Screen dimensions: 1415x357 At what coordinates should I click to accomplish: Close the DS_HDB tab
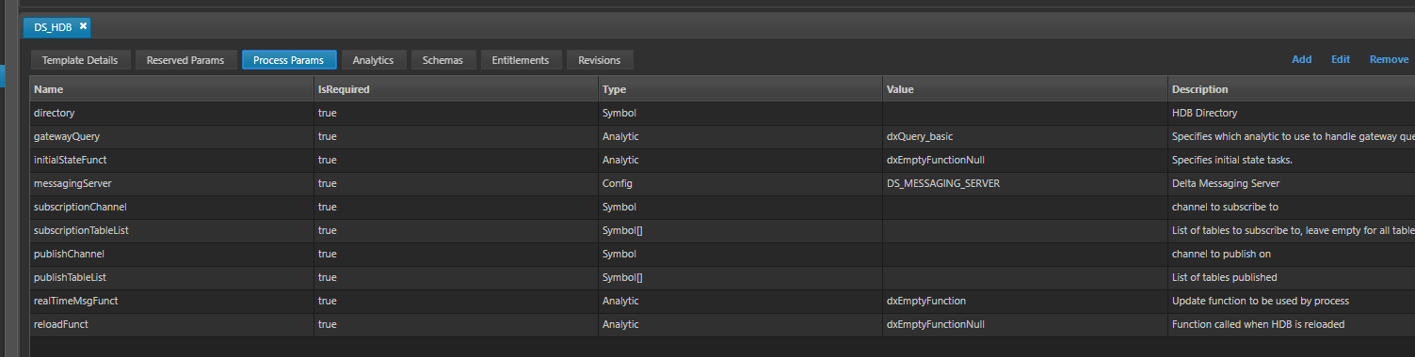tap(83, 27)
